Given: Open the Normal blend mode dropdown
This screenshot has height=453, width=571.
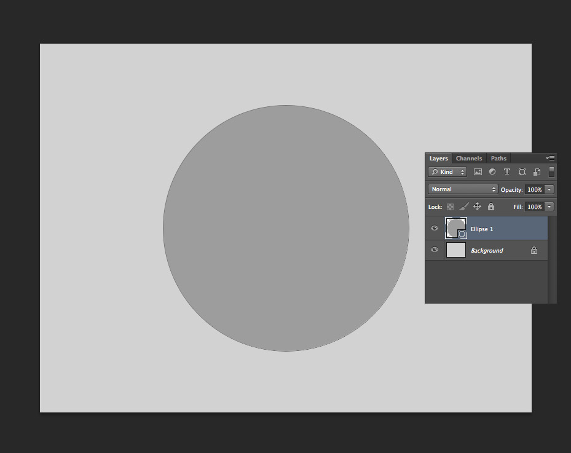Looking at the screenshot, I should 462,189.
